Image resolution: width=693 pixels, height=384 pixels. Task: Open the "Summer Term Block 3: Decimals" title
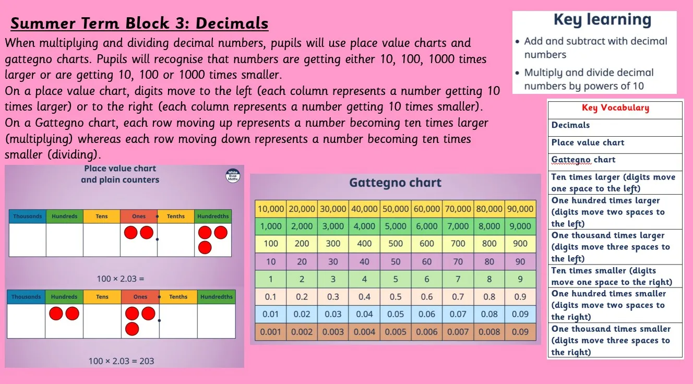pos(139,23)
